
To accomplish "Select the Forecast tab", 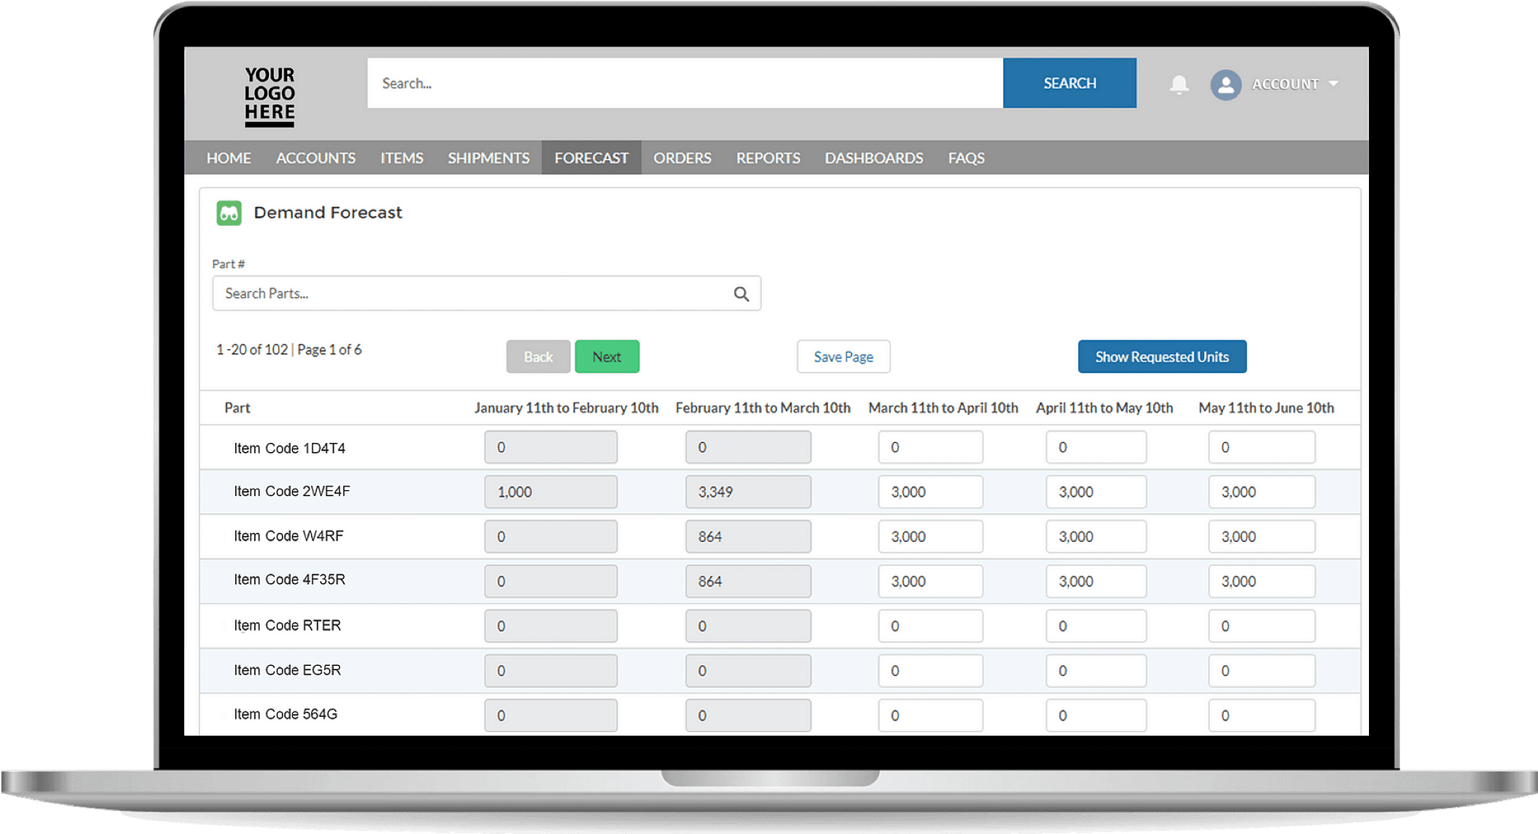I will pos(591,158).
